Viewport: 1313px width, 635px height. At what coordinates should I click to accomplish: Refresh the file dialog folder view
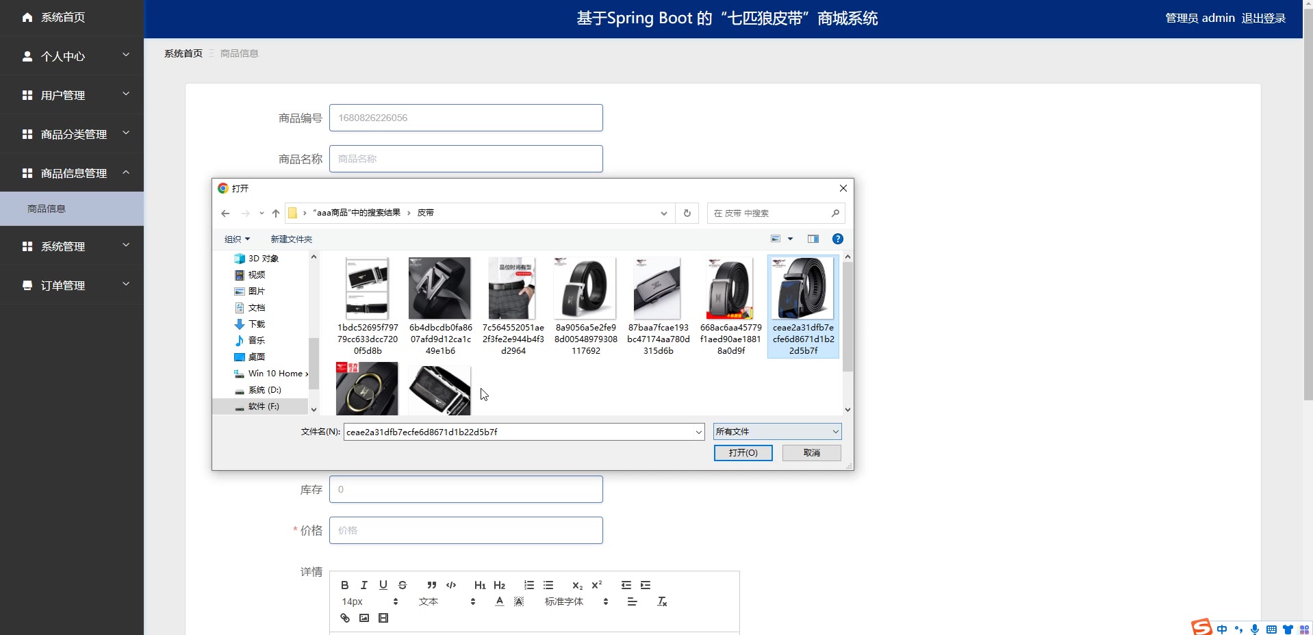coord(687,213)
